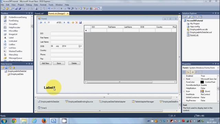Select the ListBox tool in Toolbox

pos(12,44)
